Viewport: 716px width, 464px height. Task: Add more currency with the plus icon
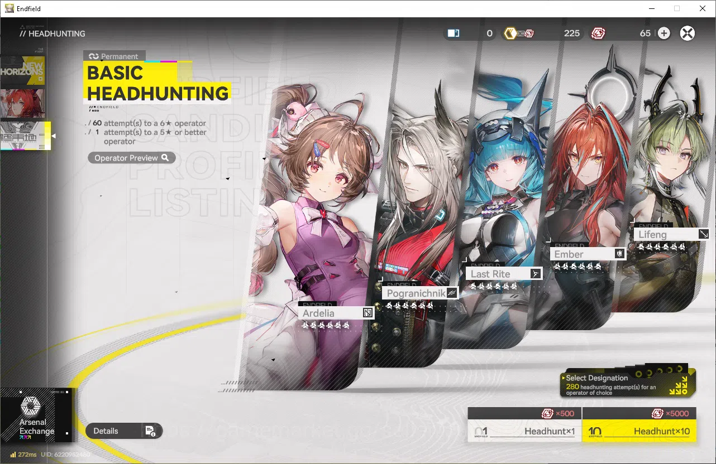[664, 33]
